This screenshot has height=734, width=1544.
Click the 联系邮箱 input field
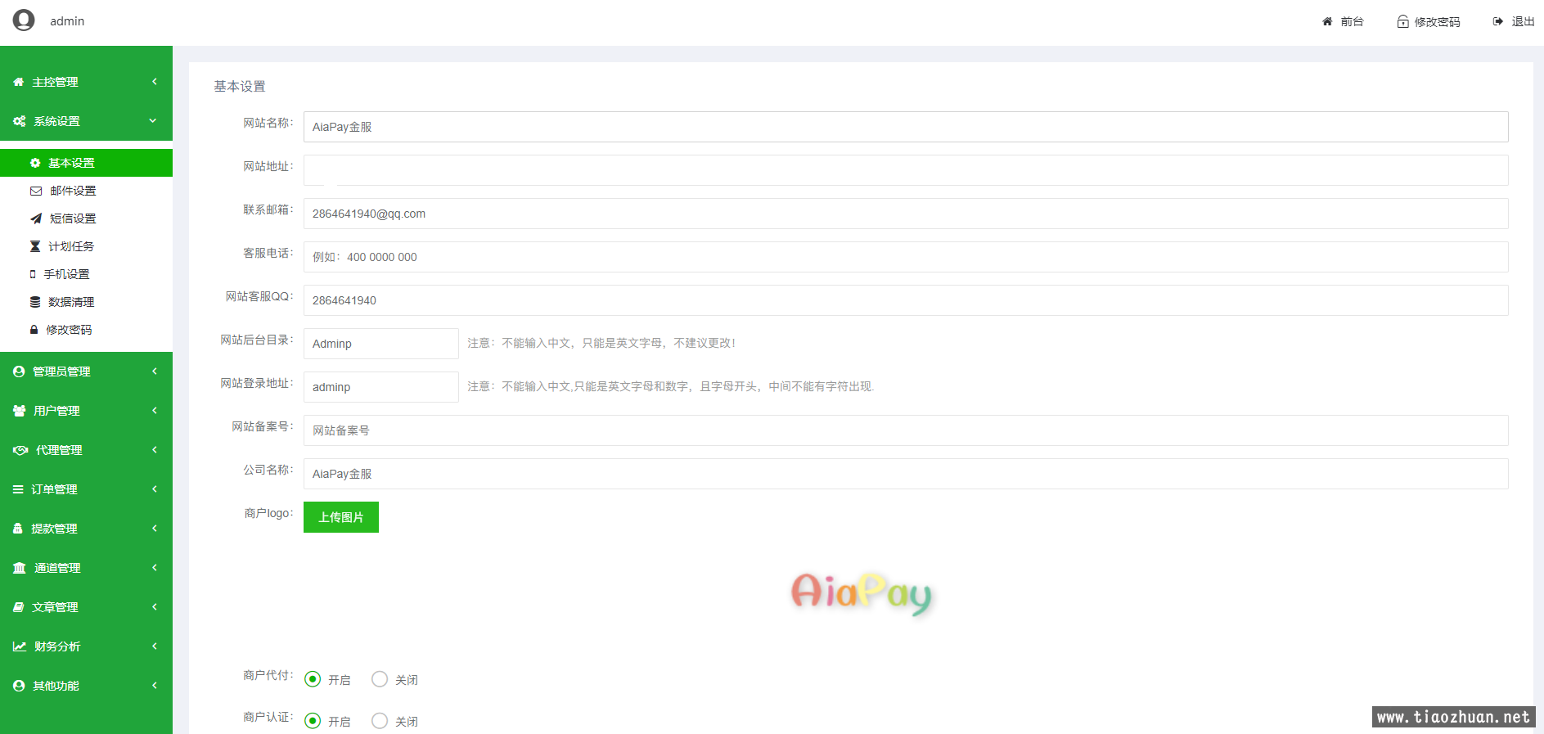pyautogui.click(x=906, y=214)
